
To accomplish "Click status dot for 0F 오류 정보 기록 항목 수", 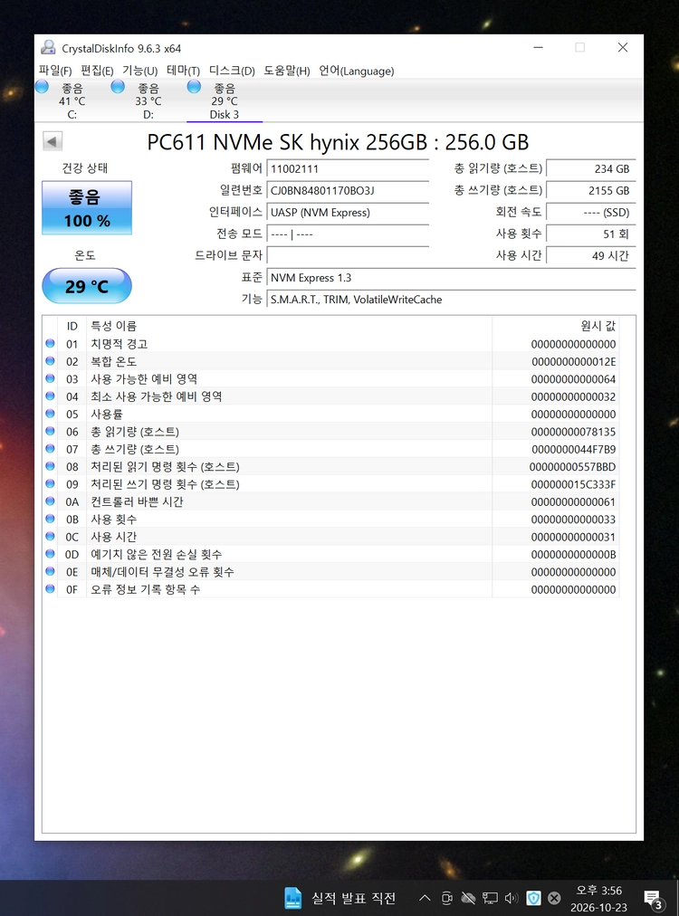I will [51, 589].
